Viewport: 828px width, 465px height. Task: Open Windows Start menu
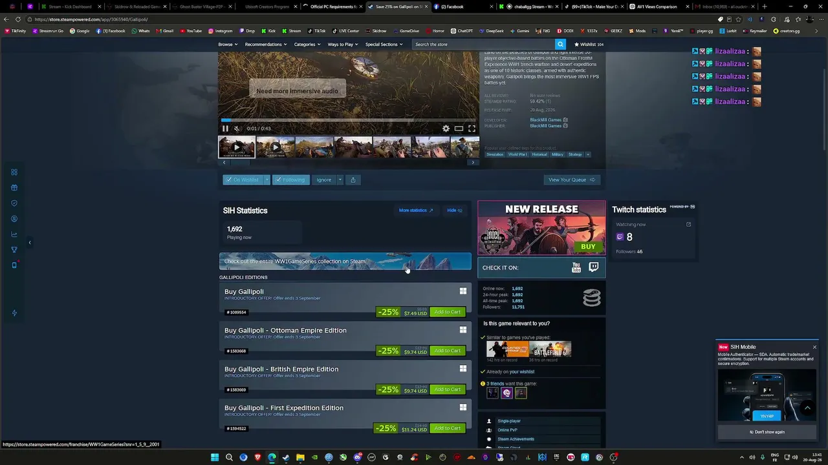click(215, 457)
